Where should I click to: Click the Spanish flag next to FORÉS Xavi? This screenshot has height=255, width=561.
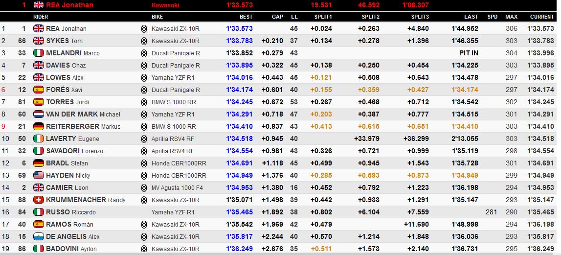pyautogui.click(x=38, y=90)
